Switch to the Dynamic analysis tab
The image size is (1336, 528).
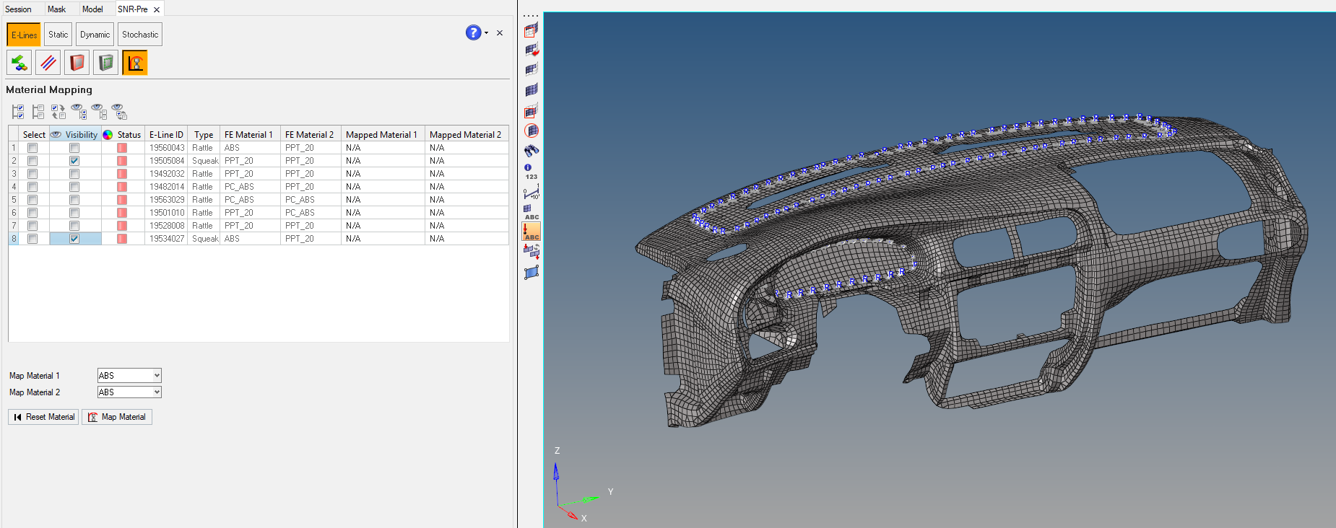point(95,35)
